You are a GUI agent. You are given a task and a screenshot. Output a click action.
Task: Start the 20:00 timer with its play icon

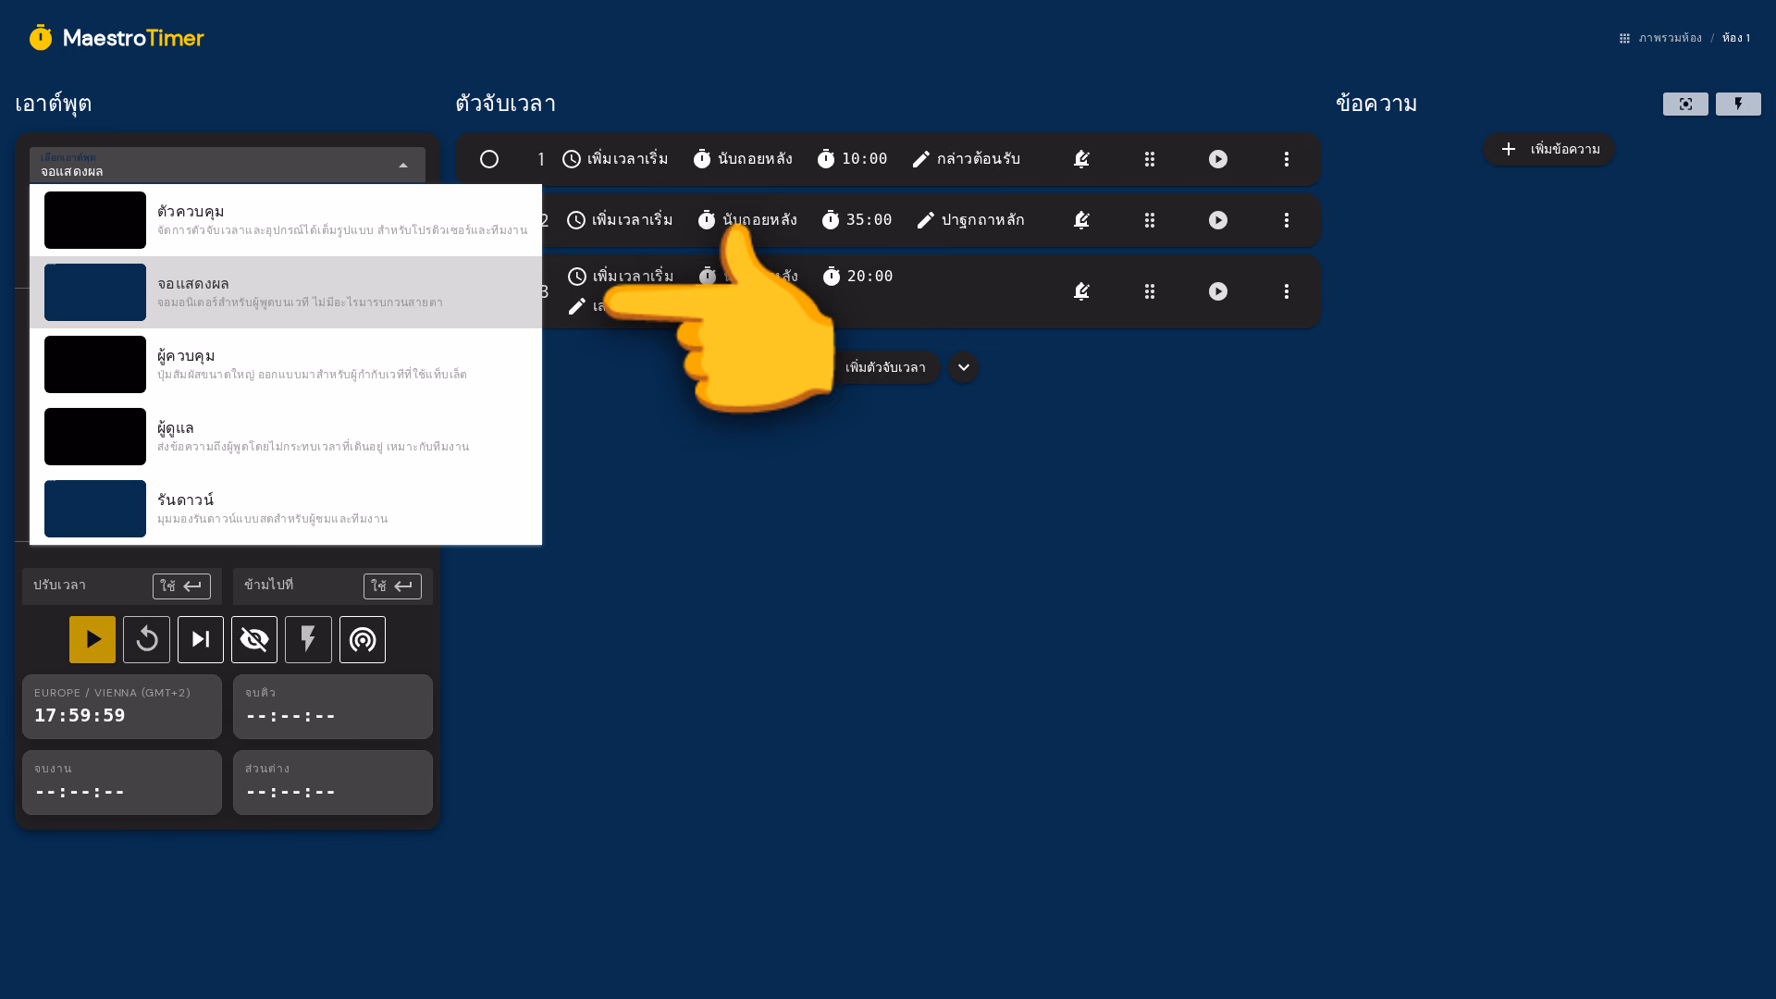click(1218, 291)
